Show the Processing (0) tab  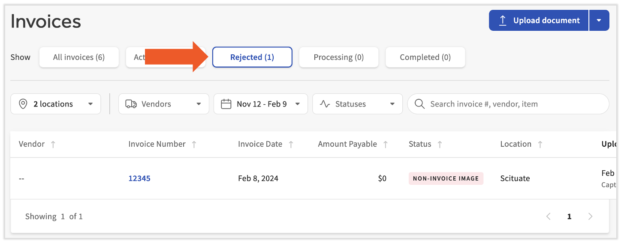pyautogui.click(x=339, y=57)
